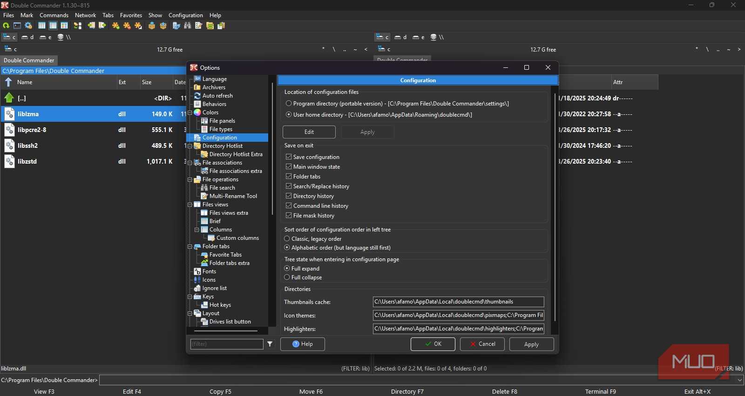
Task: Click the Copy F5 function key button
Action: (x=220, y=391)
